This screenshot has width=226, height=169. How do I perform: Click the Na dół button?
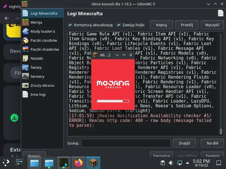coord(212,143)
